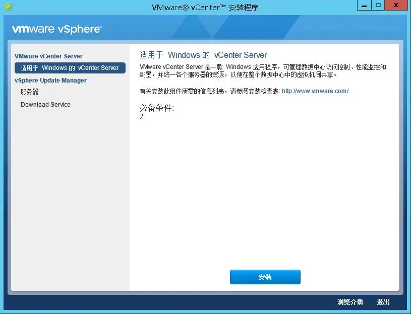
Task: Maximize the vCenter installer window
Action: click(x=378, y=5)
